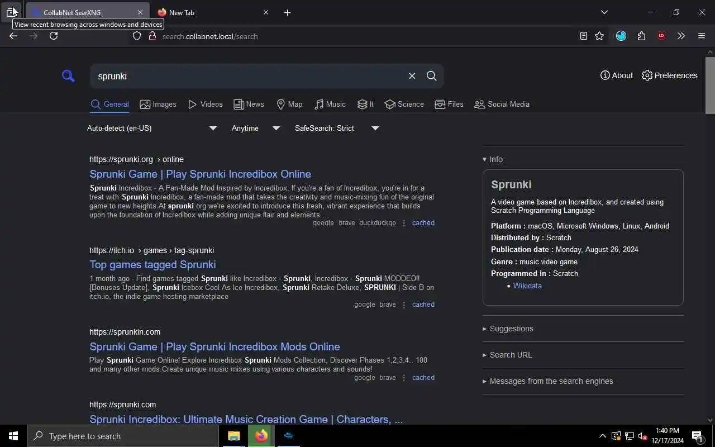
Task: Show more tools overflow chevron
Action: click(681, 36)
